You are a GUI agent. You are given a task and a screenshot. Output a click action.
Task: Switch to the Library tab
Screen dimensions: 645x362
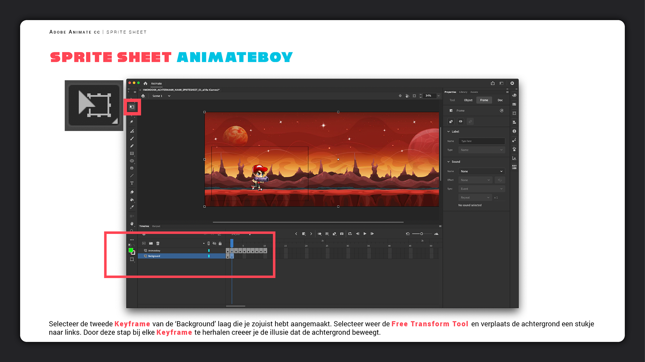point(463,92)
